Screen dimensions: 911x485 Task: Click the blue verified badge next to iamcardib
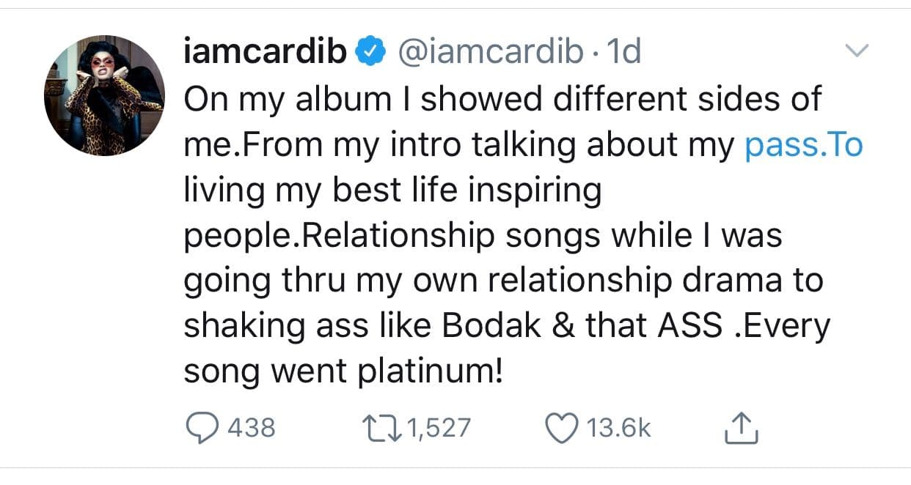coord(368,51)
